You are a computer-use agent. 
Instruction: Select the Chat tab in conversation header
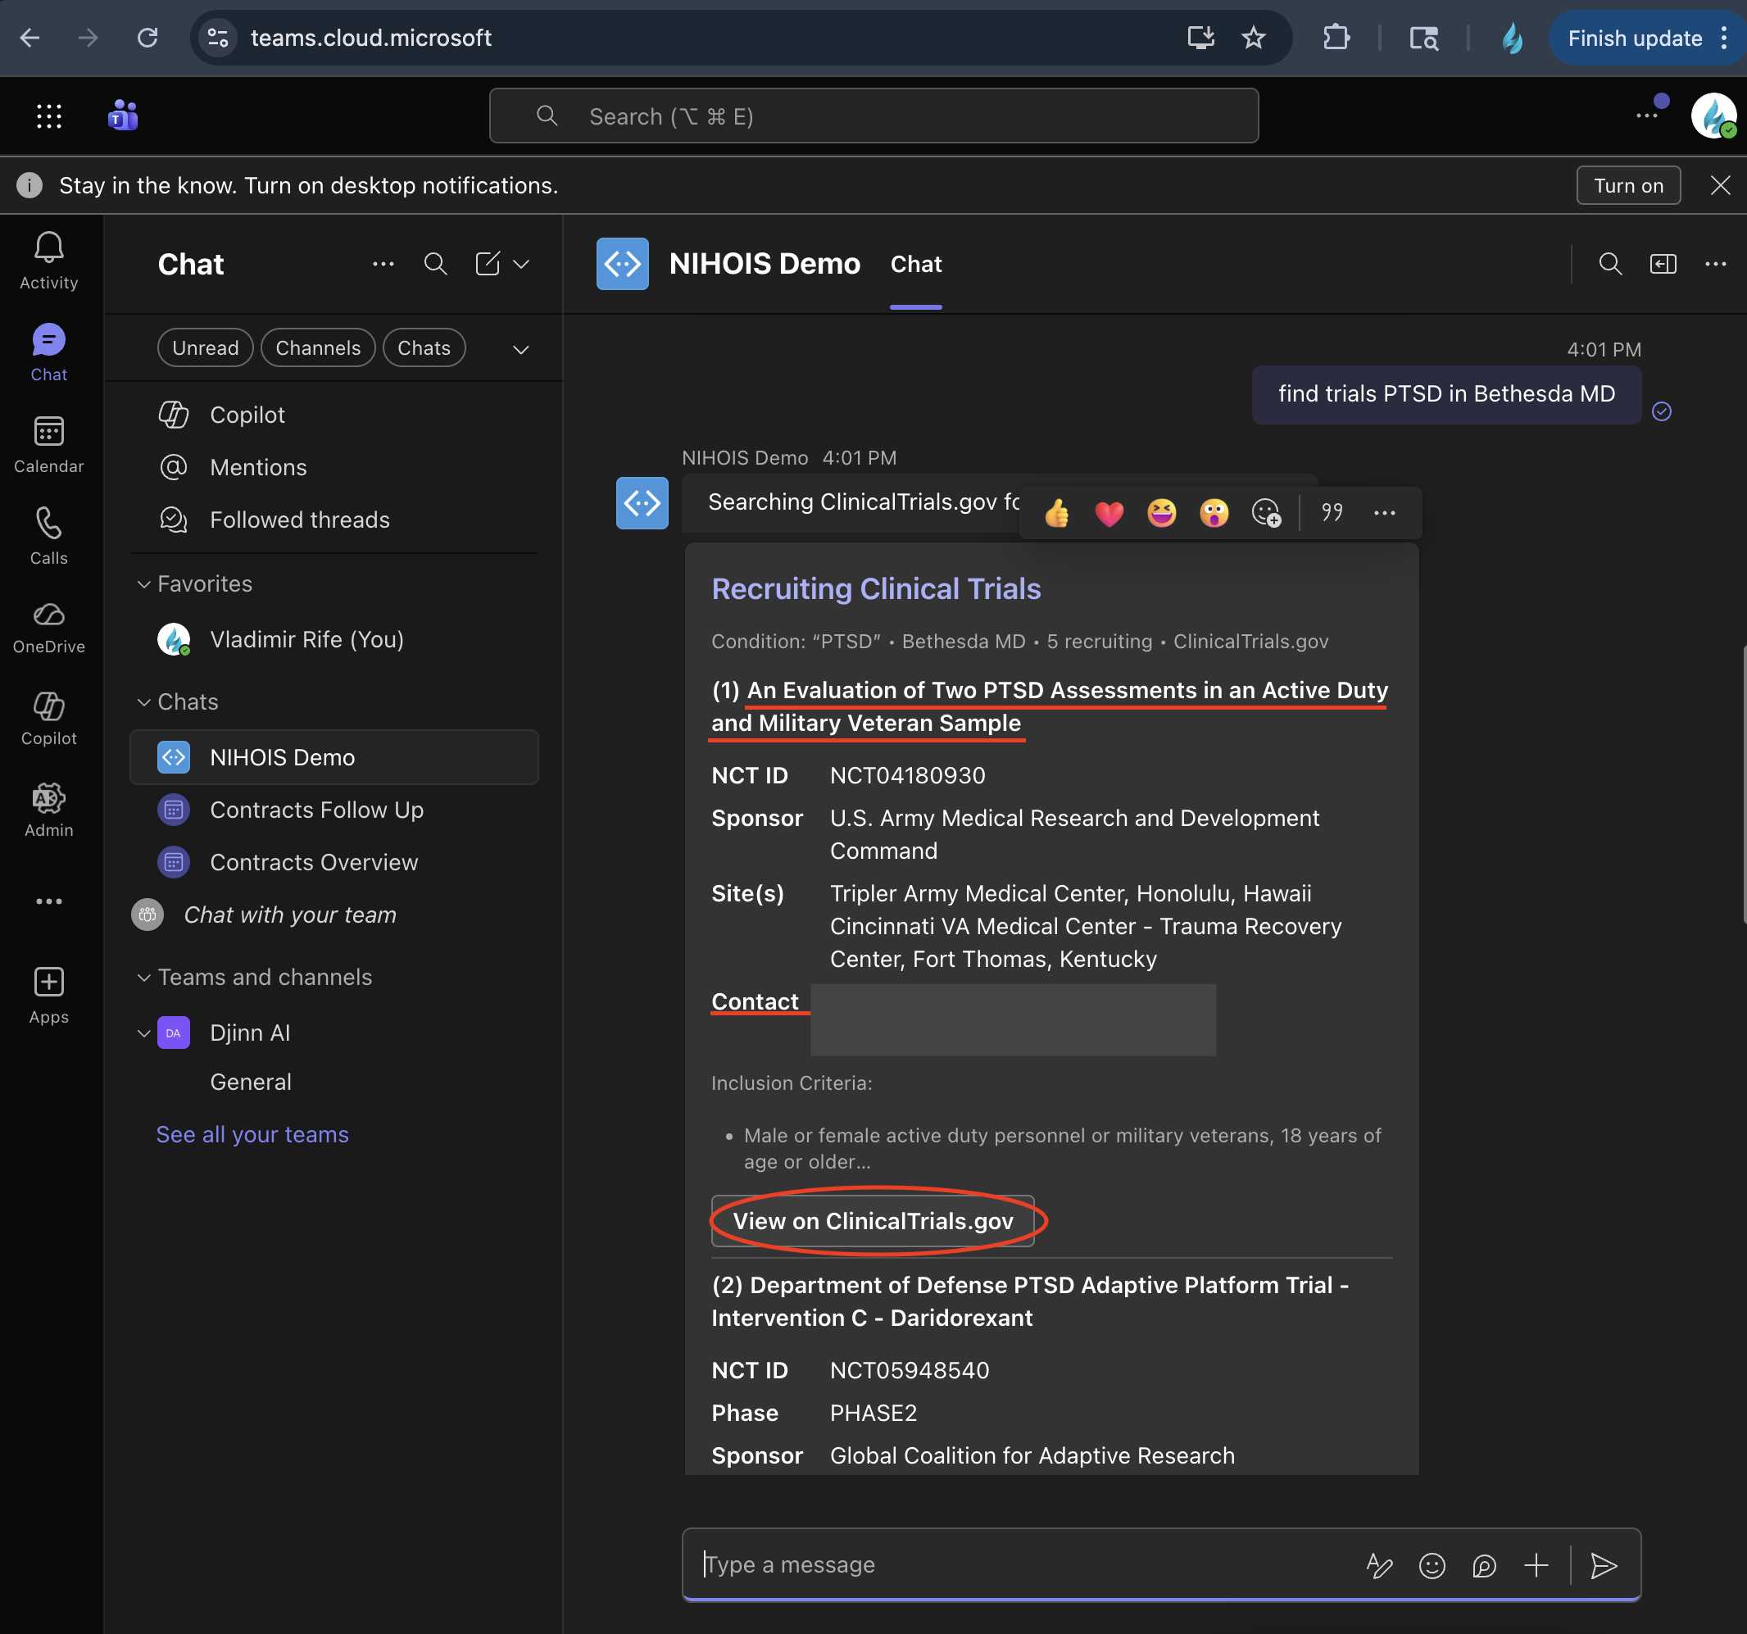click(915, 264)
